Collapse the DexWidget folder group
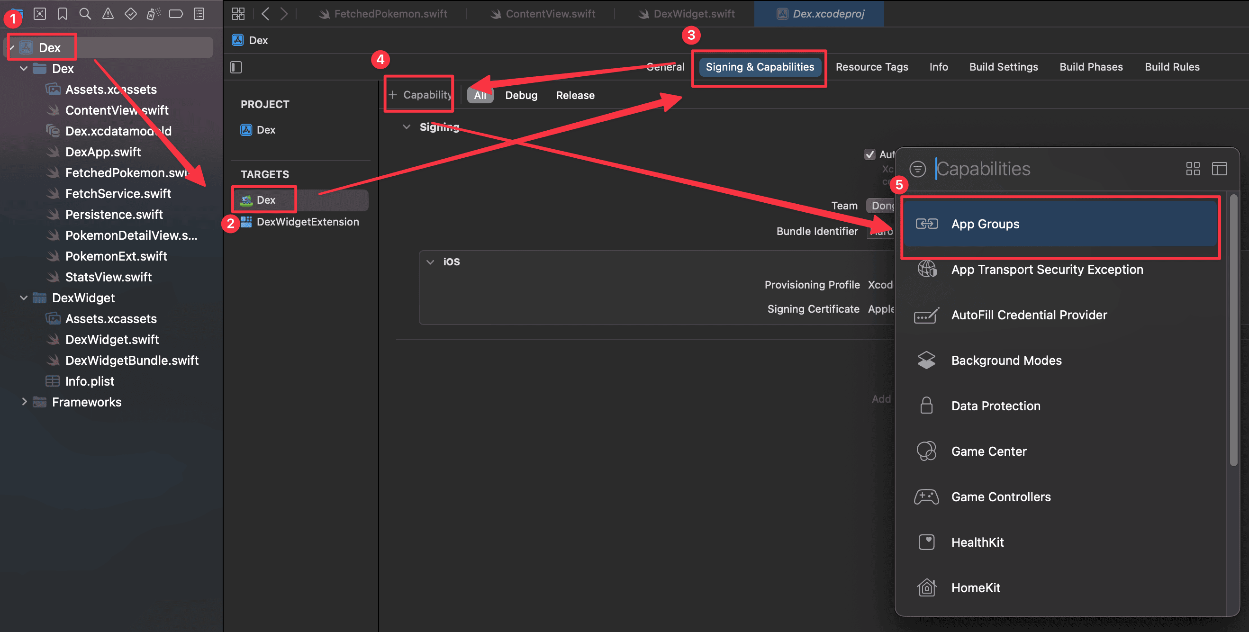This screenshot has width=1249, height=632. (x=24, y=298)
